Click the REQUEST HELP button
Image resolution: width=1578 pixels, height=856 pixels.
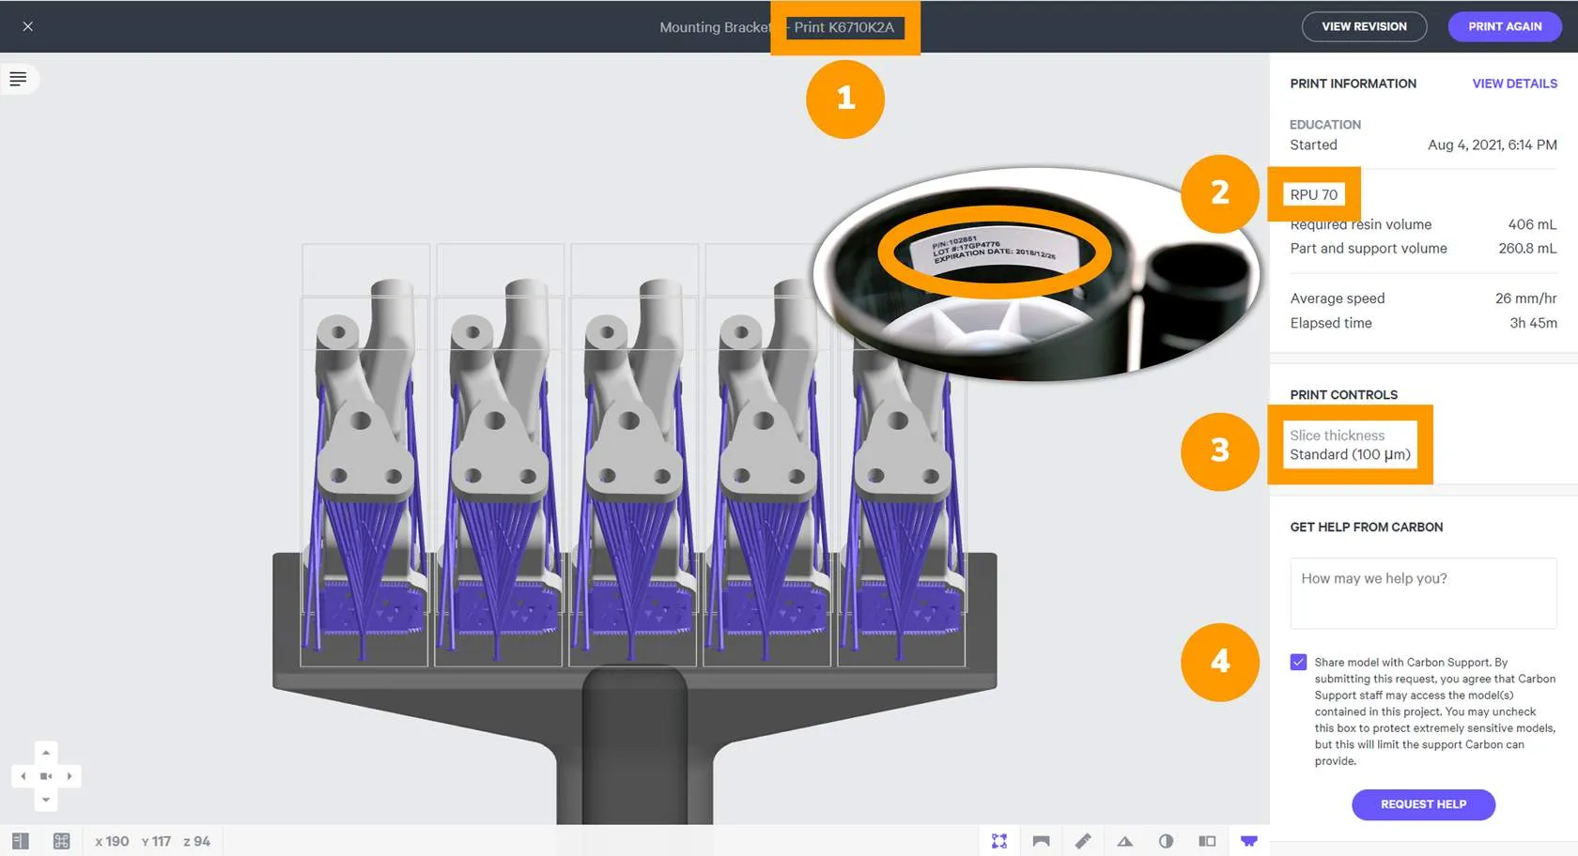pos(1423,804)
